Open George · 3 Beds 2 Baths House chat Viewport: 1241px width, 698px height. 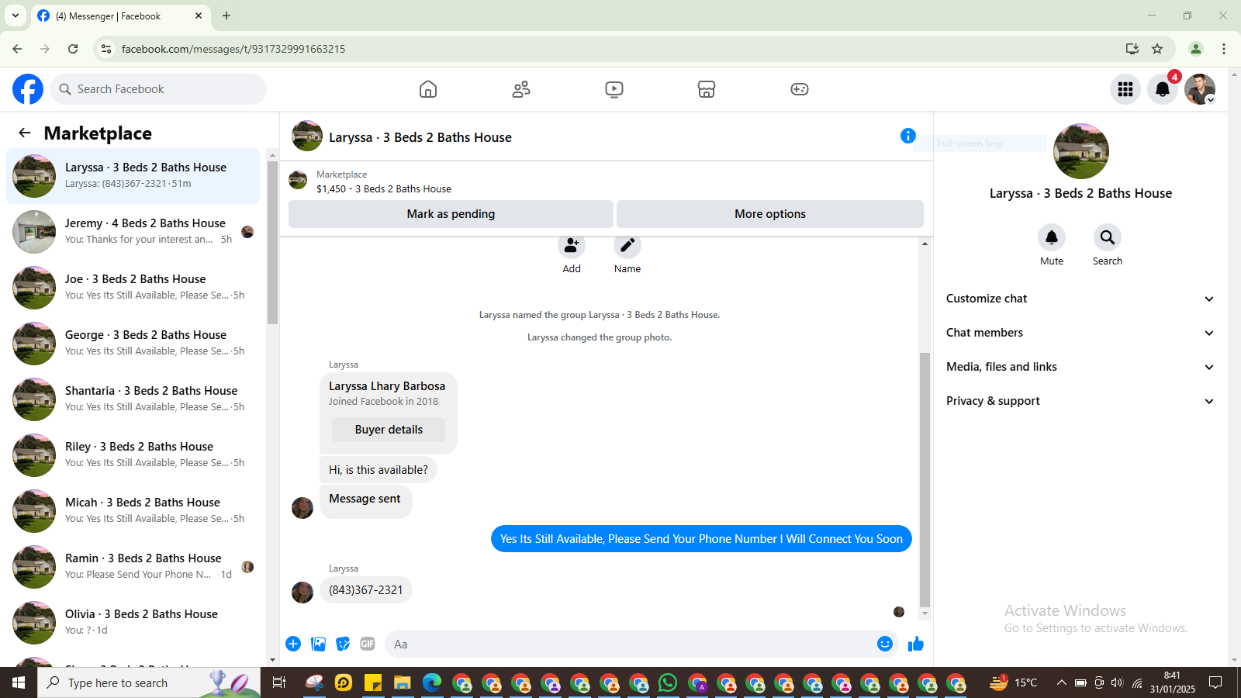pyautogui.click(x=133, y=344)
